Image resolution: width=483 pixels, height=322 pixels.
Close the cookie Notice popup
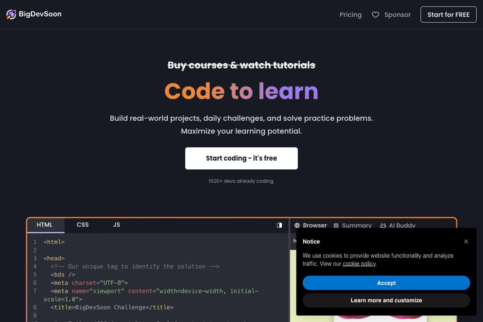tap(466, 241)
